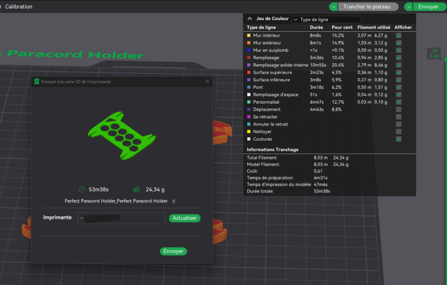This screenshot has width=447, height=285.
Task: Click the blue Mur en surplomb color swatch
Action: (x=249, y=50)
